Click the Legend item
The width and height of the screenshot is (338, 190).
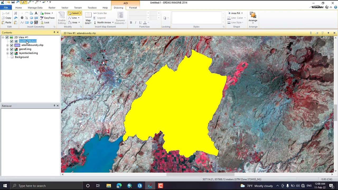tap(99, 18)
